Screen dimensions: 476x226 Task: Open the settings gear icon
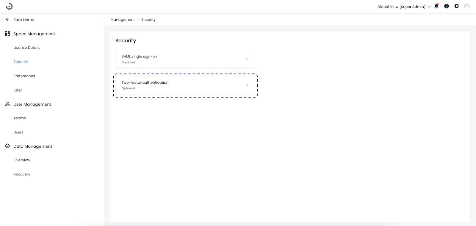(457, 6)
